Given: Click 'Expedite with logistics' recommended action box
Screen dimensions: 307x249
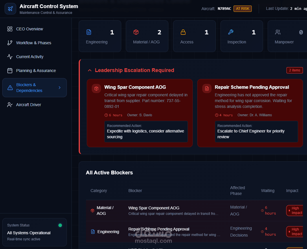Looking at the screenshot, I should click(146, 132).
